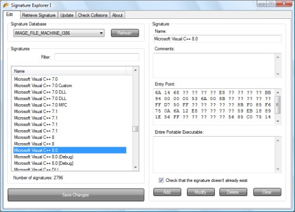Switch to Check Collisions tab
This screenshot has height=212, width=295.
pyautogui.click(x=93, y=15)
